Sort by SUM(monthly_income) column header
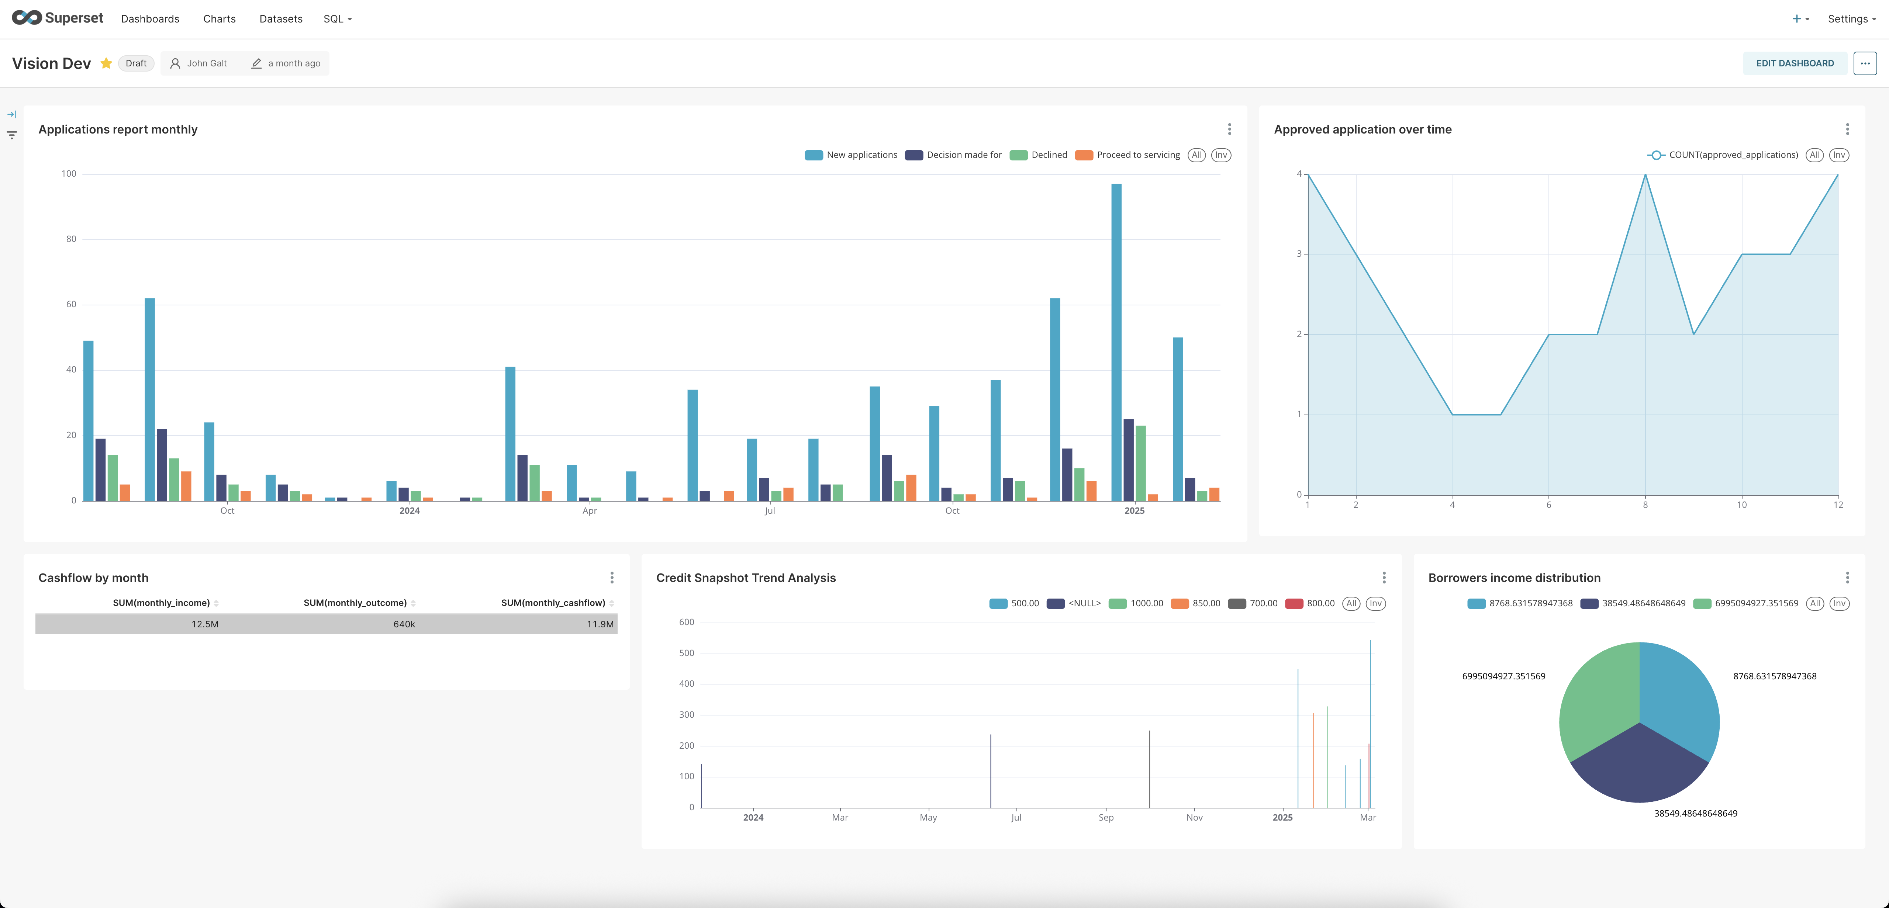1889x908 pixels. click(x=161, y=602)
